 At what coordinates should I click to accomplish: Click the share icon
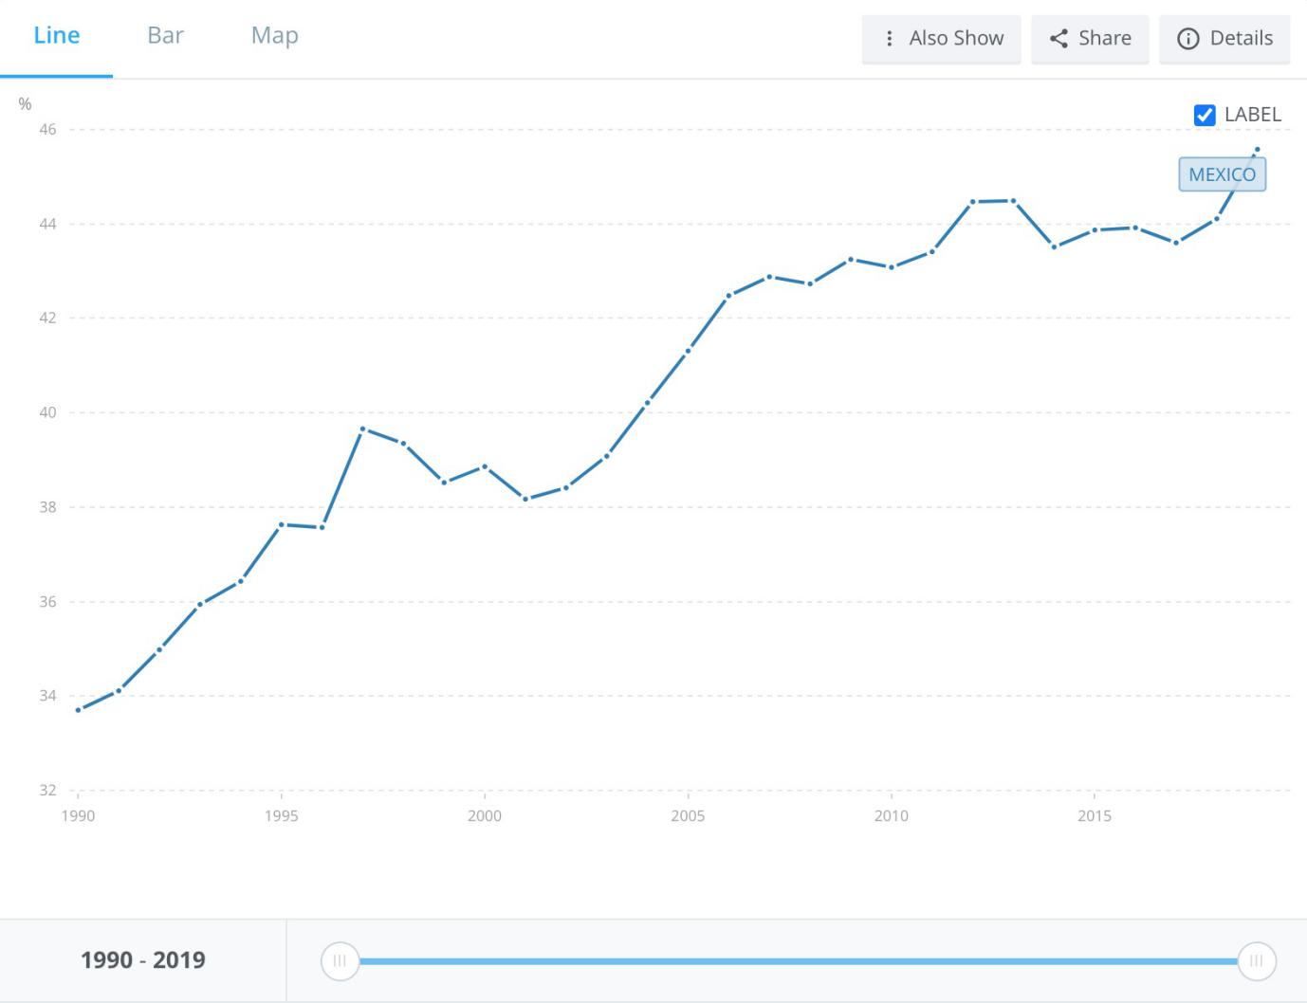tap(1058, 38)
